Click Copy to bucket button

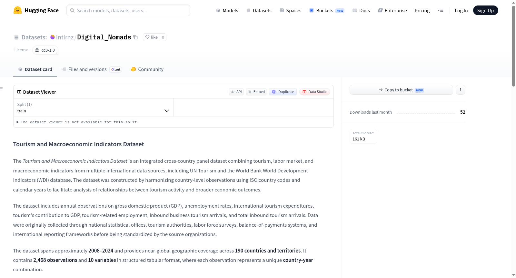(x=401, y=90)
